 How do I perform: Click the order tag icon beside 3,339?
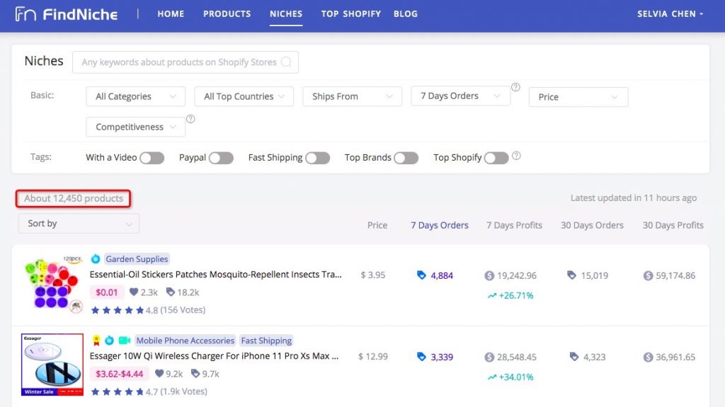[421, 357]
